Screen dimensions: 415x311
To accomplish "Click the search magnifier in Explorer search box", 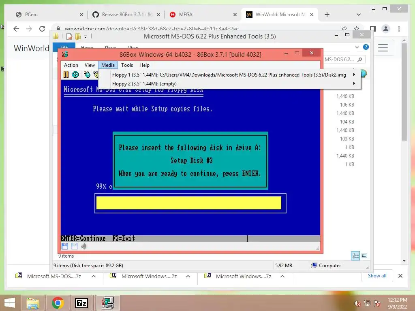I will pyautogui.click(x=360, y=60).
